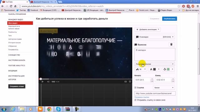Open text color picker
200x112 pixels.
pos(154,69)
